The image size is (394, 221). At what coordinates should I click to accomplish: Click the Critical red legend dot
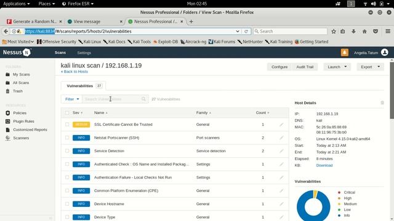pos(339,192)
